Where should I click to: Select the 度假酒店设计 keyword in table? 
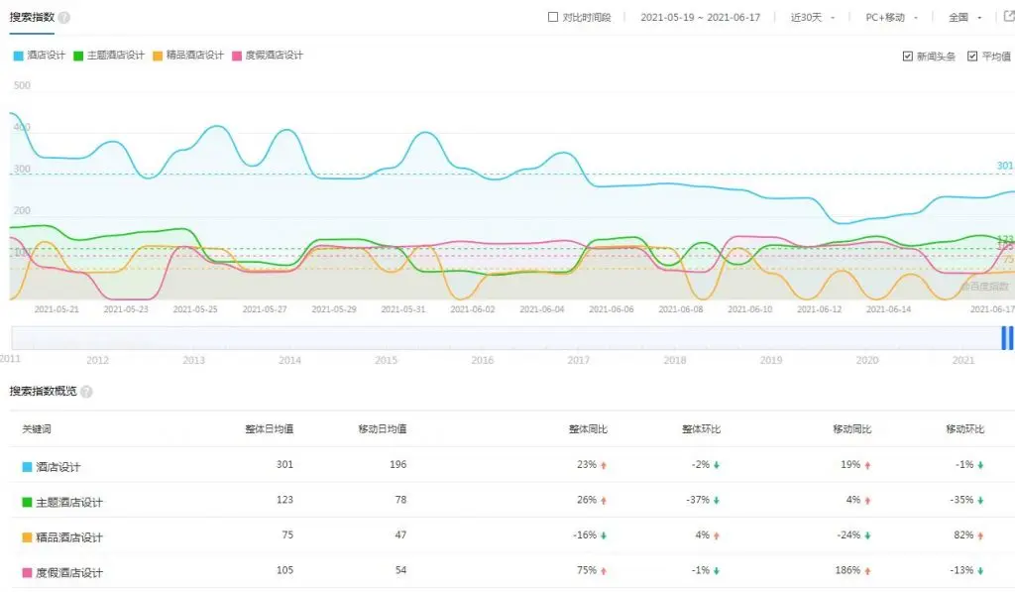[x=69, y=572]
